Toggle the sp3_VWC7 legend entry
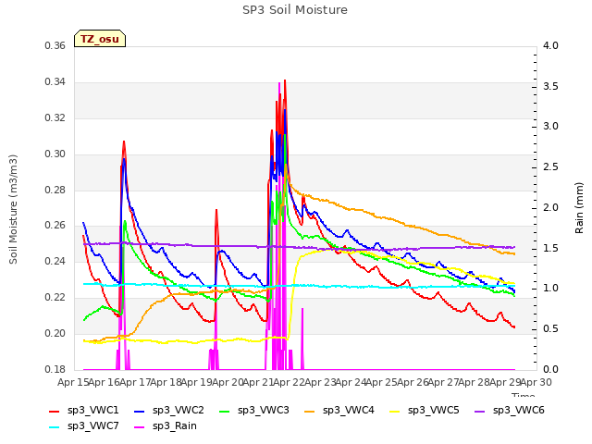Screen dimensions: 592x444 point(84,426)
